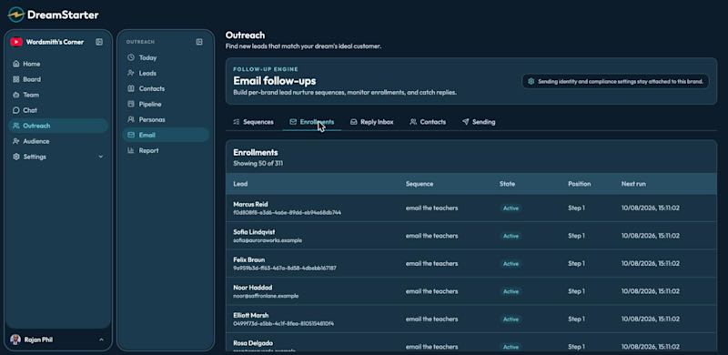Click the Settings gear icon in the sidebar

(x=16, y=157)
